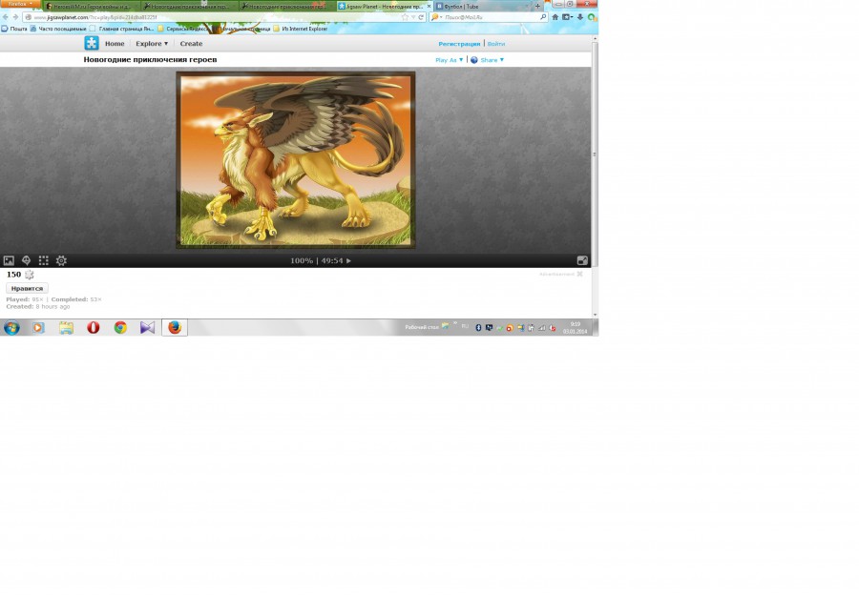
Task: Click the 100% | 49:54 progress status text
Action: [x=317, y=260]
